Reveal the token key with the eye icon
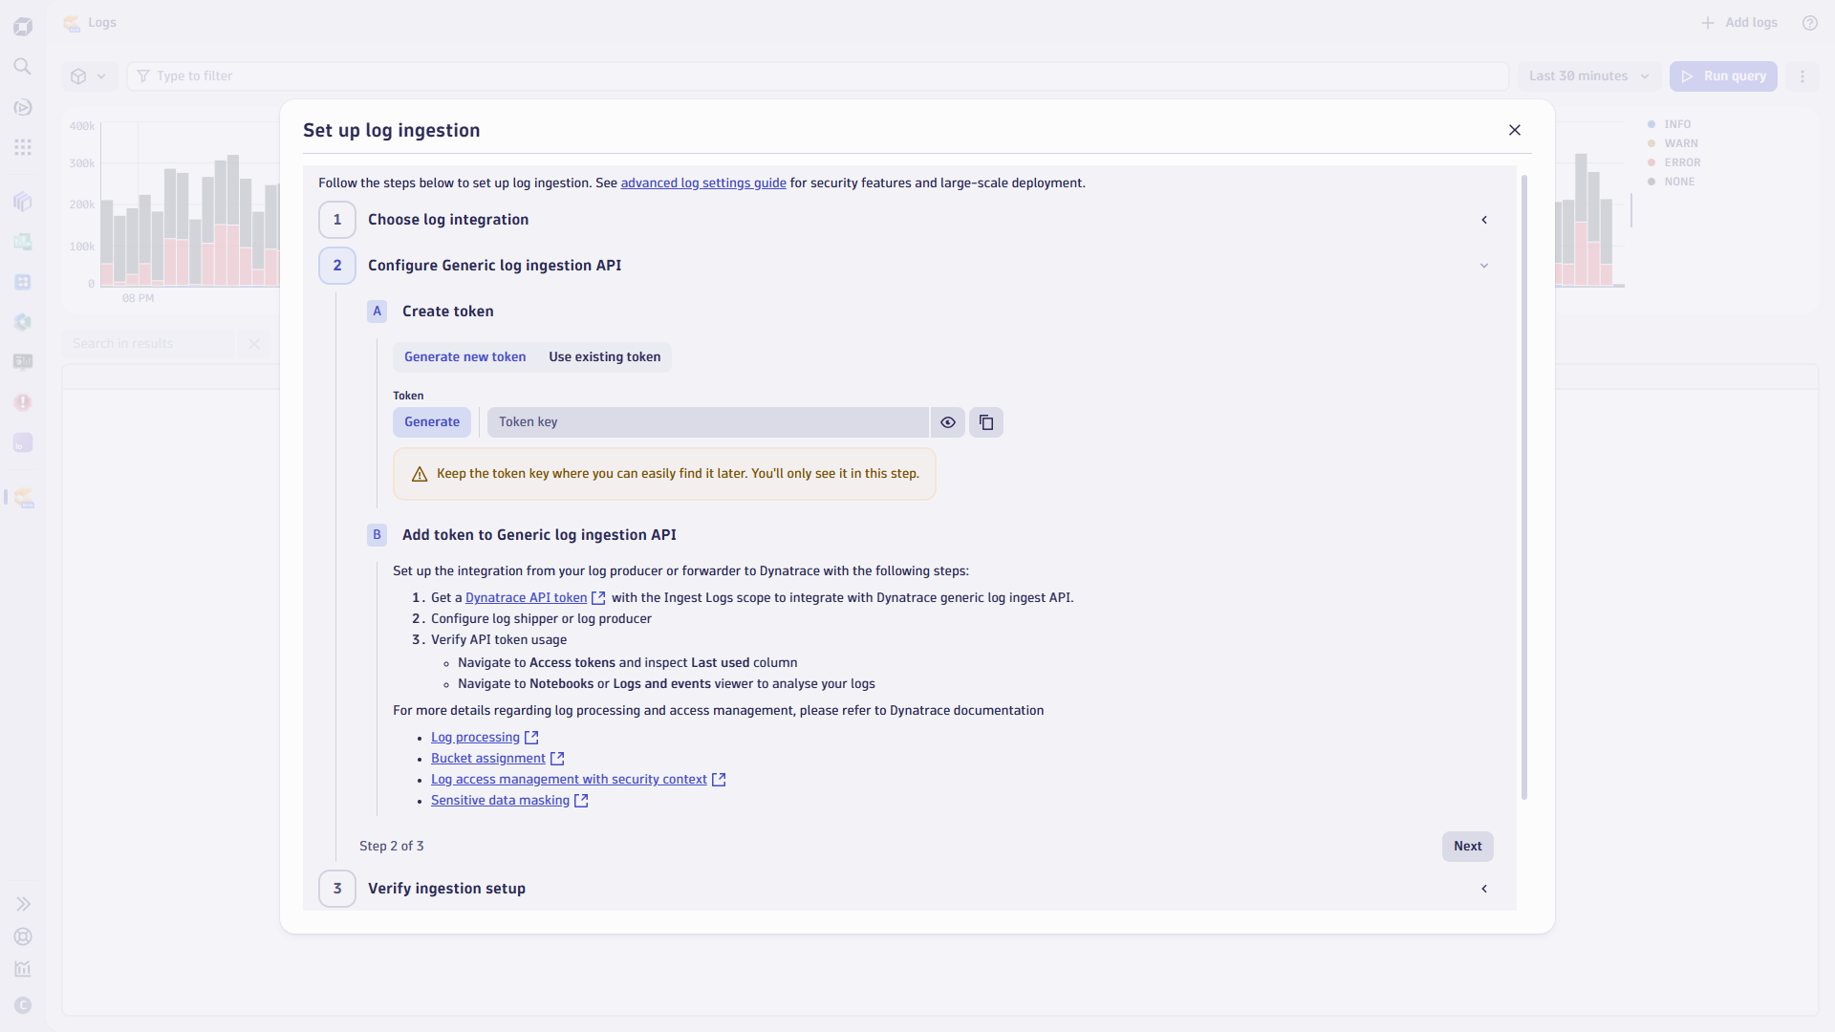This screenshot has height=1032, width=1835. [947, 421]
